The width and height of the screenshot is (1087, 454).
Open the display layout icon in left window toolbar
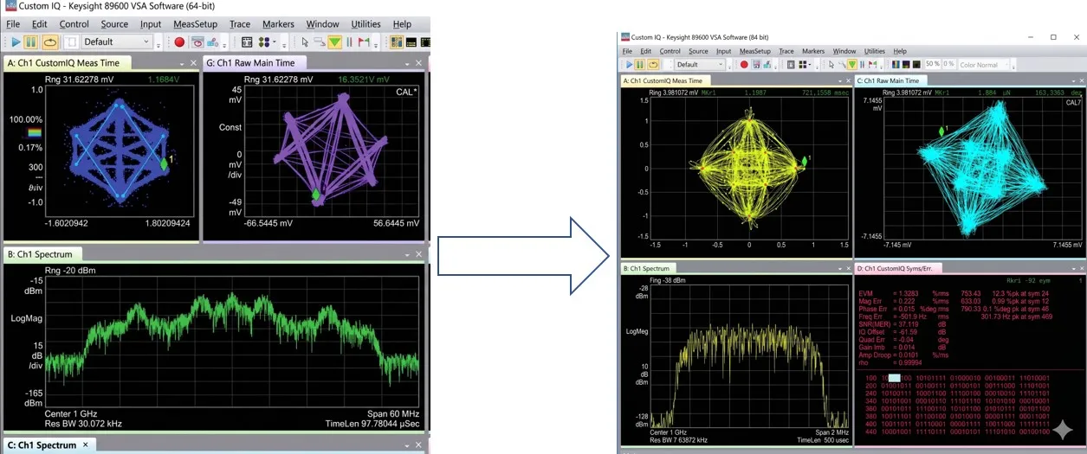tap(247, 42)
